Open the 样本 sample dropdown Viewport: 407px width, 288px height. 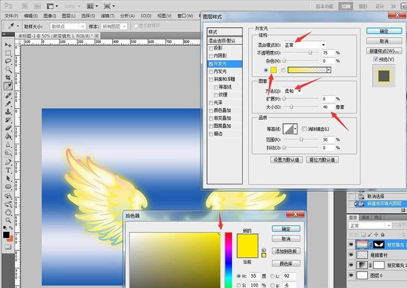pyautogui.click(x=114, y=27)
